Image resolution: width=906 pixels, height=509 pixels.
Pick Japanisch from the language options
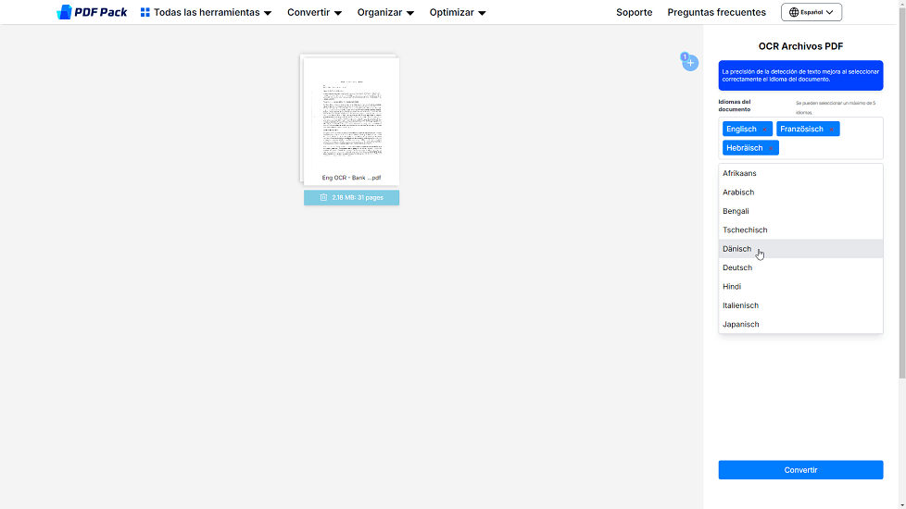pos(741,324)
